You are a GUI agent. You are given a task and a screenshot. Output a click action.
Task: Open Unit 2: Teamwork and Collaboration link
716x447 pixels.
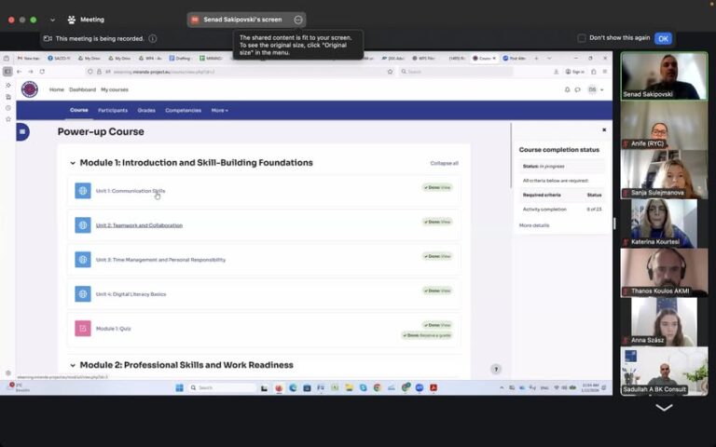point(139,225)
